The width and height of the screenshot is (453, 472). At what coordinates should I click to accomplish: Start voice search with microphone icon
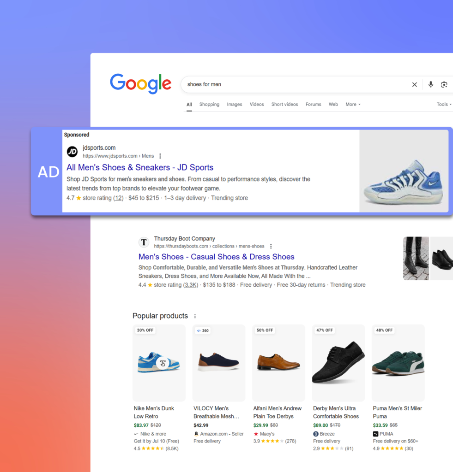[x=431, y=85]
